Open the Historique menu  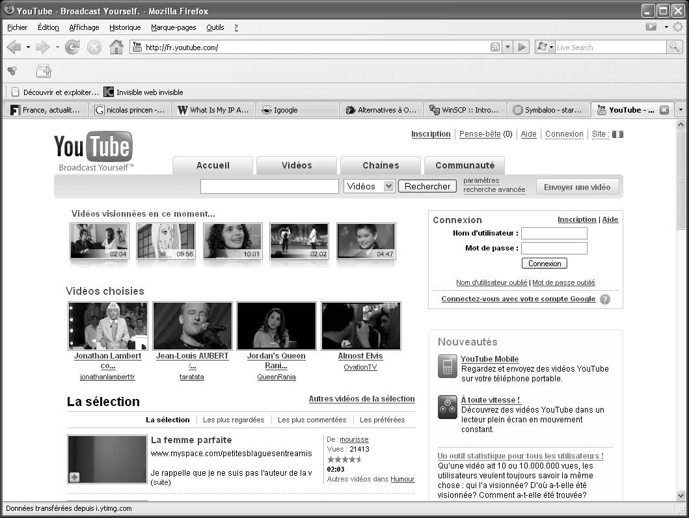click(125, 27)
